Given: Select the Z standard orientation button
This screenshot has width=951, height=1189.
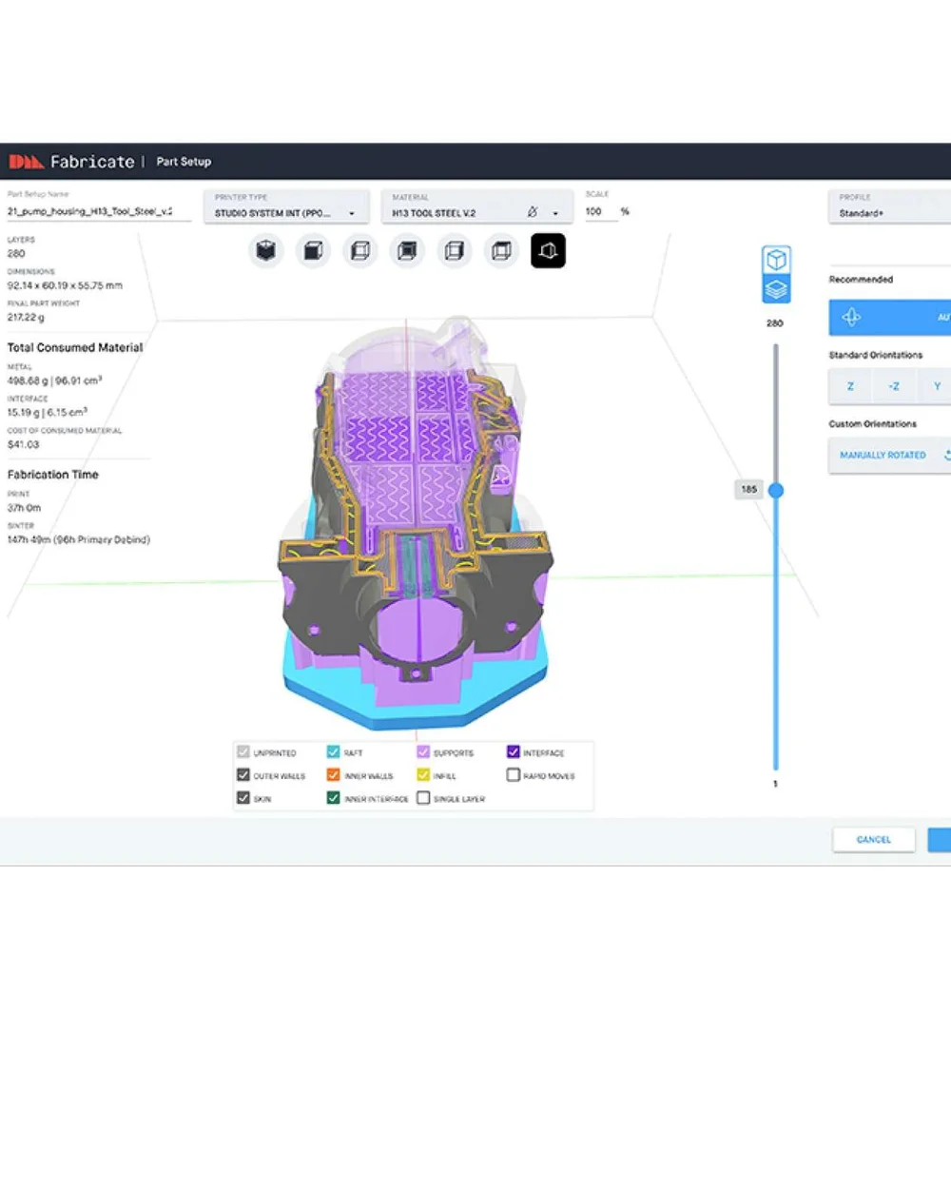Looking at the screenshot, I should pyautogui.click(x=849, y=386).
